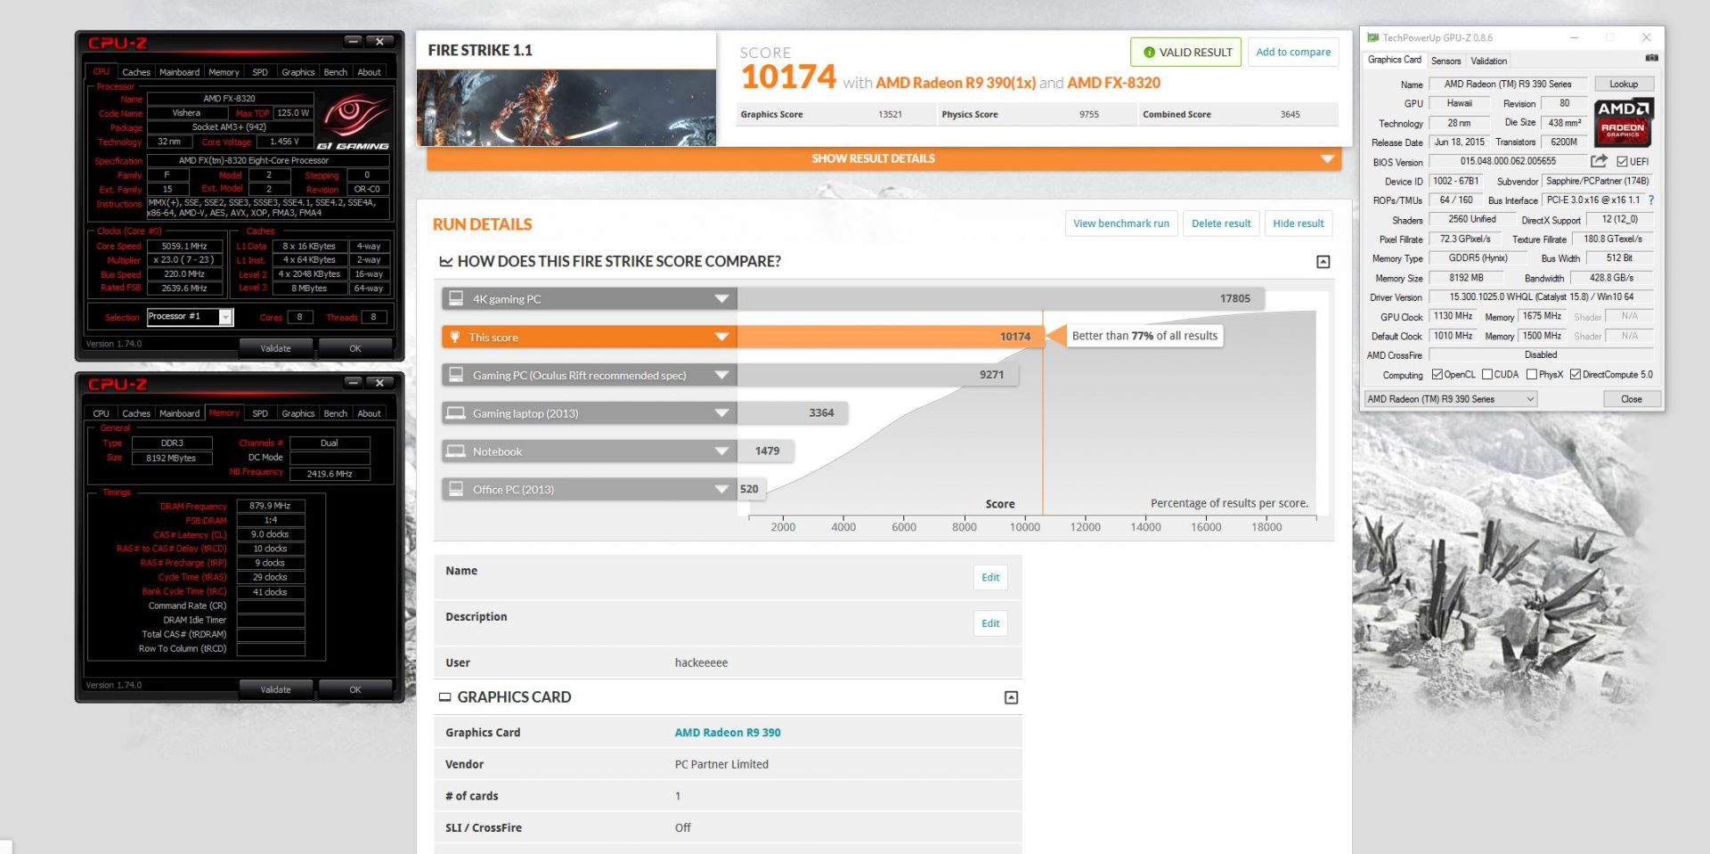Open the AMD Radeon R9 390 graphics card link
1710x854 pixels.
[x=728, y=733]
